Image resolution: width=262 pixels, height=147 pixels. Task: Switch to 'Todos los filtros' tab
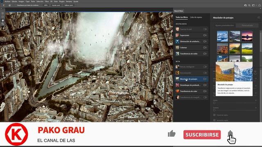click(182, 17)
